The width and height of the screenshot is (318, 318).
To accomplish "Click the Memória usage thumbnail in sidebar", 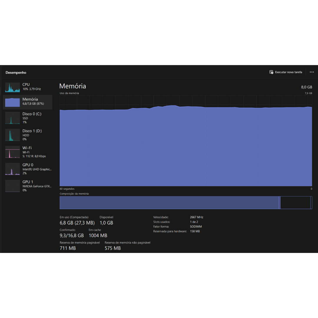I will click(x=12, y=102).
